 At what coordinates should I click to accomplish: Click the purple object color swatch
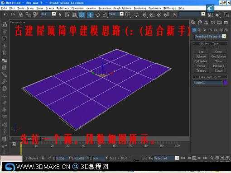click(x=226, y=83)
